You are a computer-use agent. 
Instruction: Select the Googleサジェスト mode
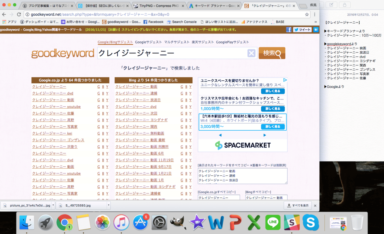(148, 42)
